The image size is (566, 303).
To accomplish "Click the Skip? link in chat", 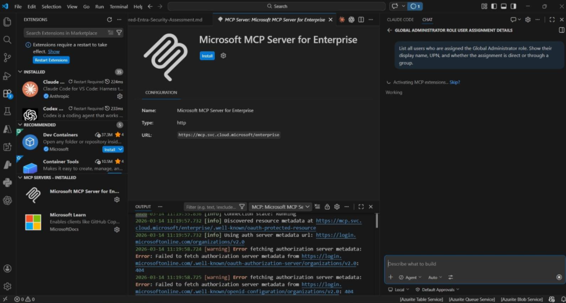I will pos(455,82).
